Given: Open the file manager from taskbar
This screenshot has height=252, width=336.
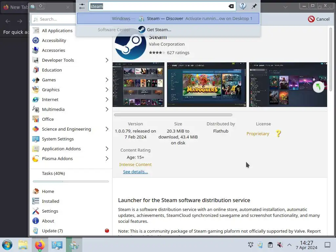Looking at the screenshot, I should coord(23,245).
